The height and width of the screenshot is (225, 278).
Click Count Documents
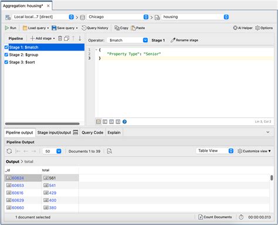click(215, 217)
